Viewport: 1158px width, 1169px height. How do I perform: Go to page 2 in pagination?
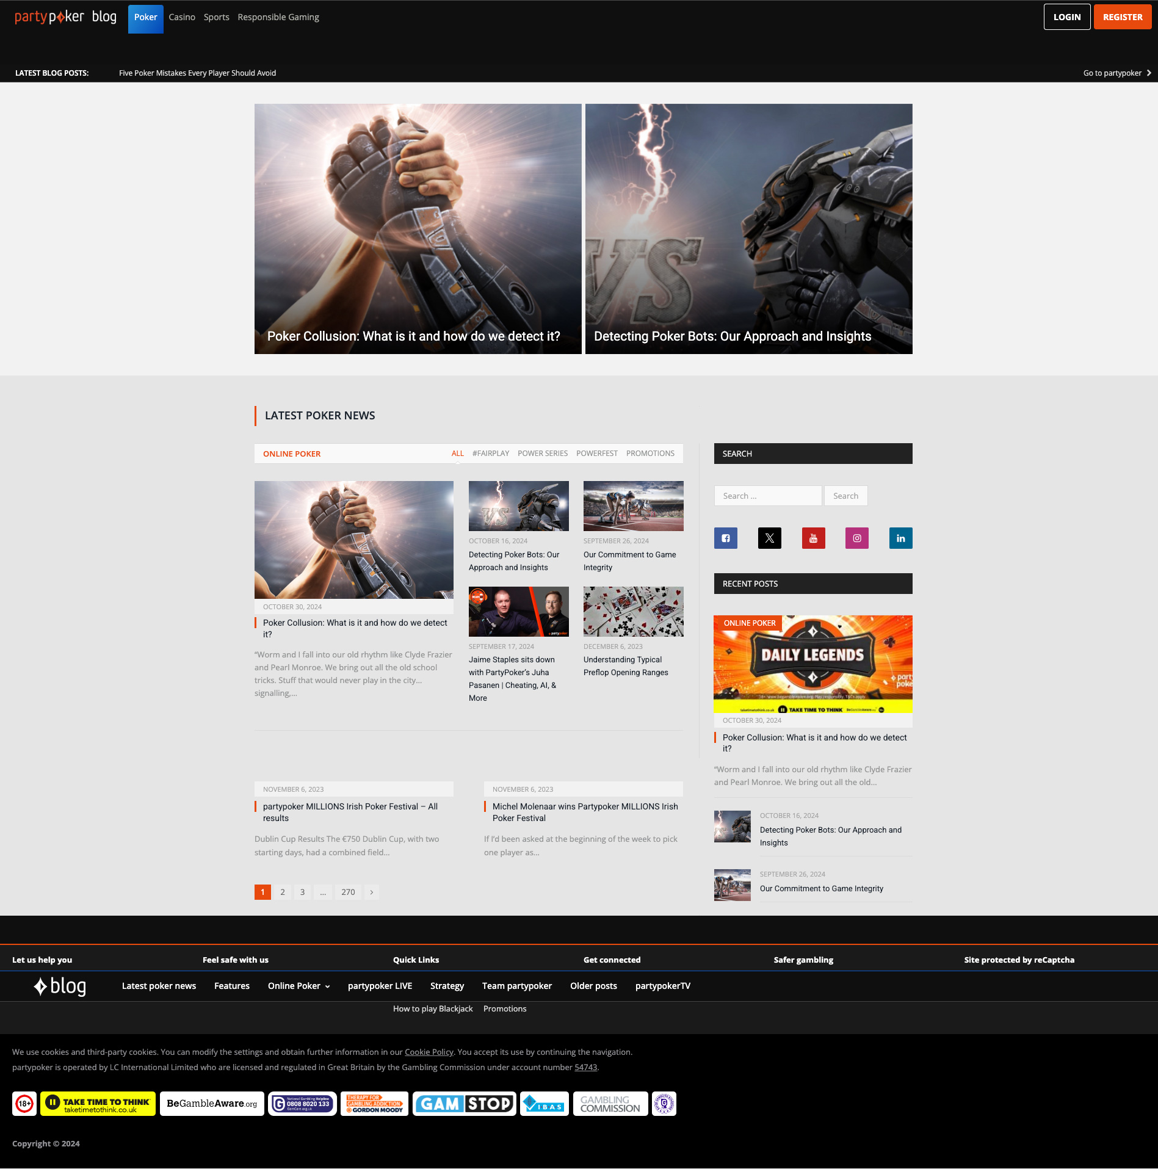[283, 892]
